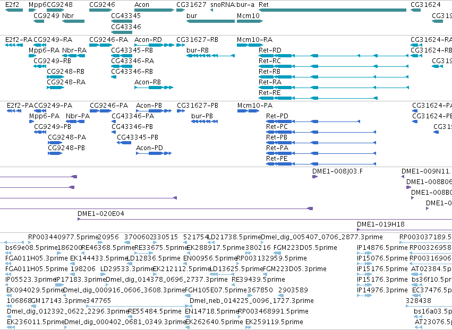The height and width of the screenshot is (330, 452).
Task: Click the EN00956.5prime EST label
Action: tap(210, 258)
